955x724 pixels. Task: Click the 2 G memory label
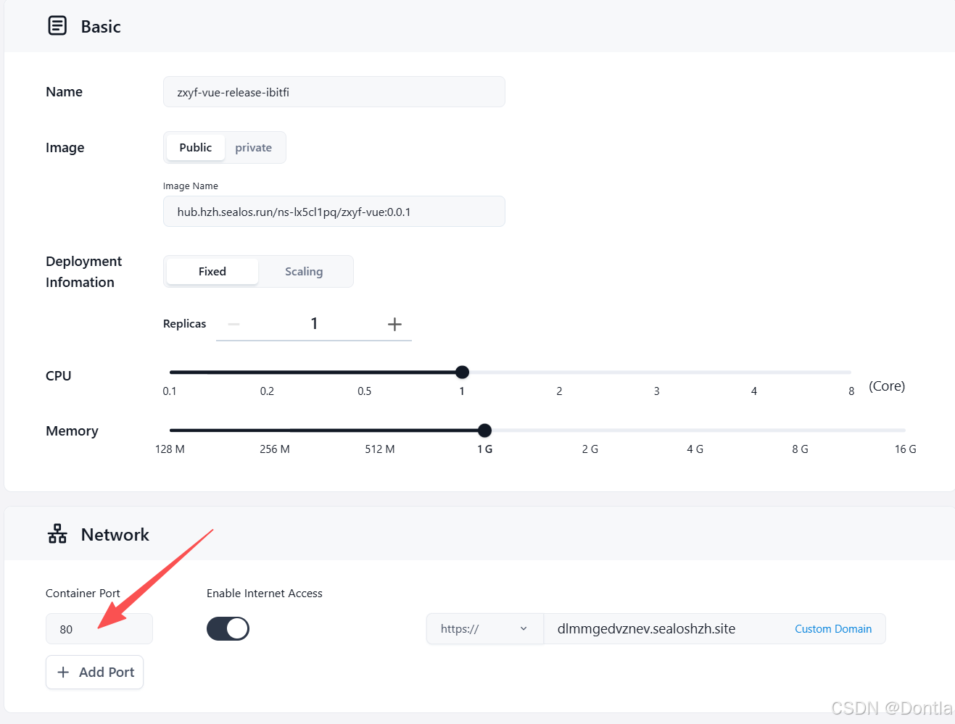tap(590, 449)
